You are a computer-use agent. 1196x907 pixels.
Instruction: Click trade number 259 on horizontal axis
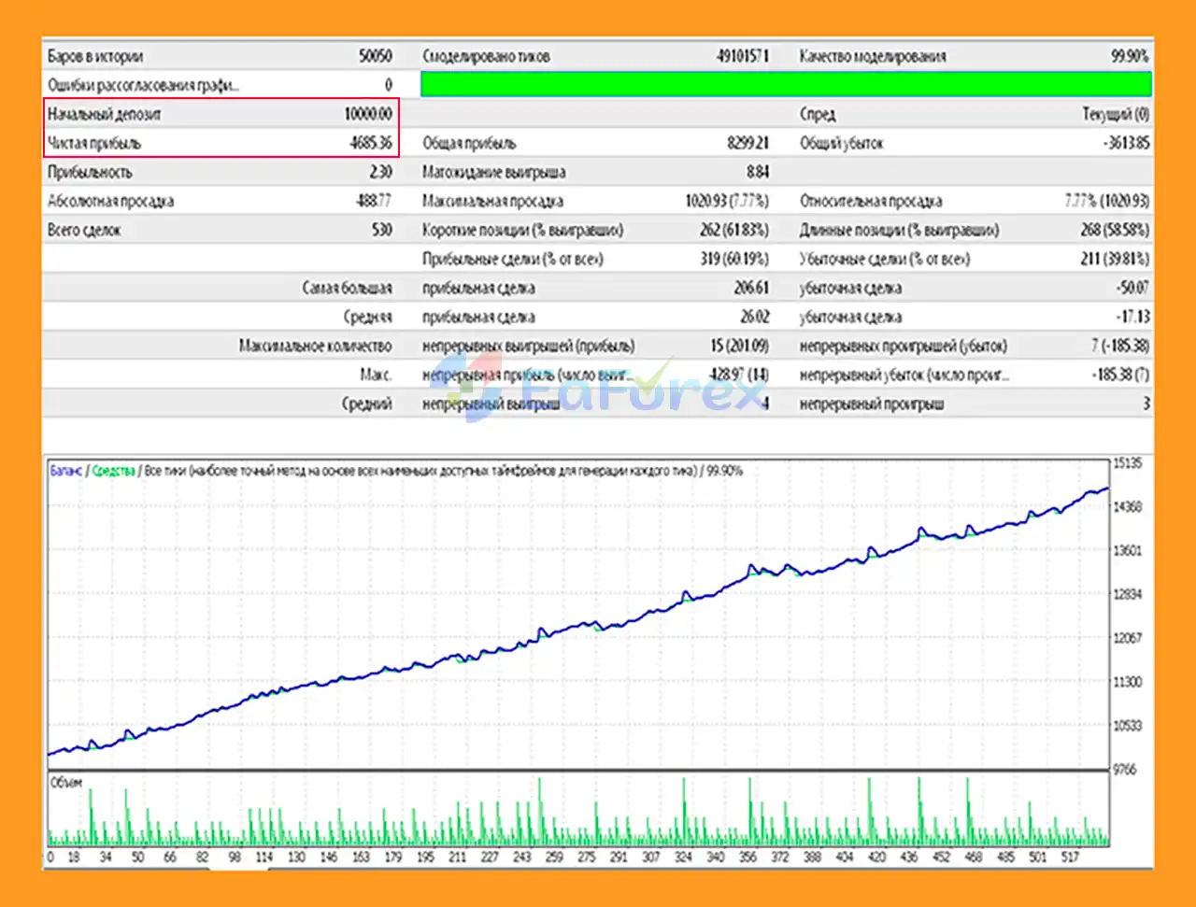pyautogui.click(x=554, y=857)
